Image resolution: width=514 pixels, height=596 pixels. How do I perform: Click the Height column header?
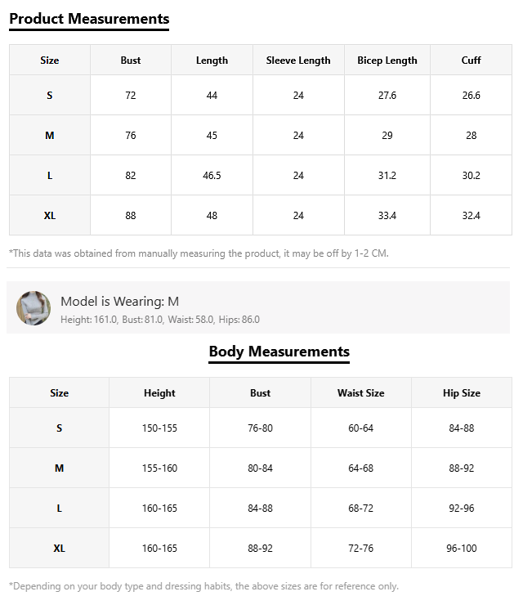[159, 393]
